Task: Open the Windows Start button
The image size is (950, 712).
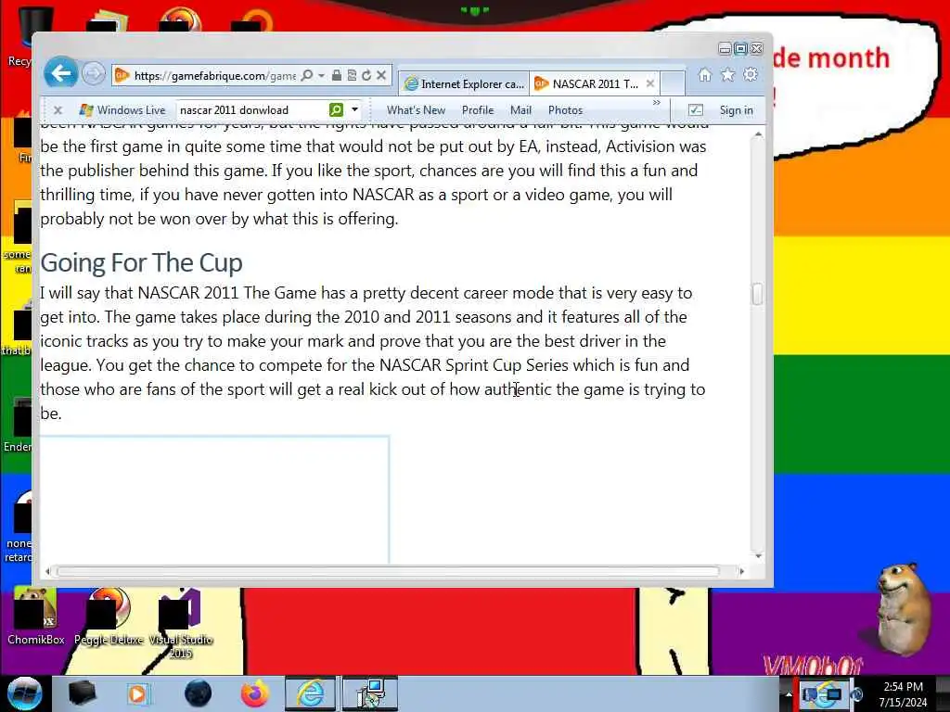Action: click(x=24, y=693)
